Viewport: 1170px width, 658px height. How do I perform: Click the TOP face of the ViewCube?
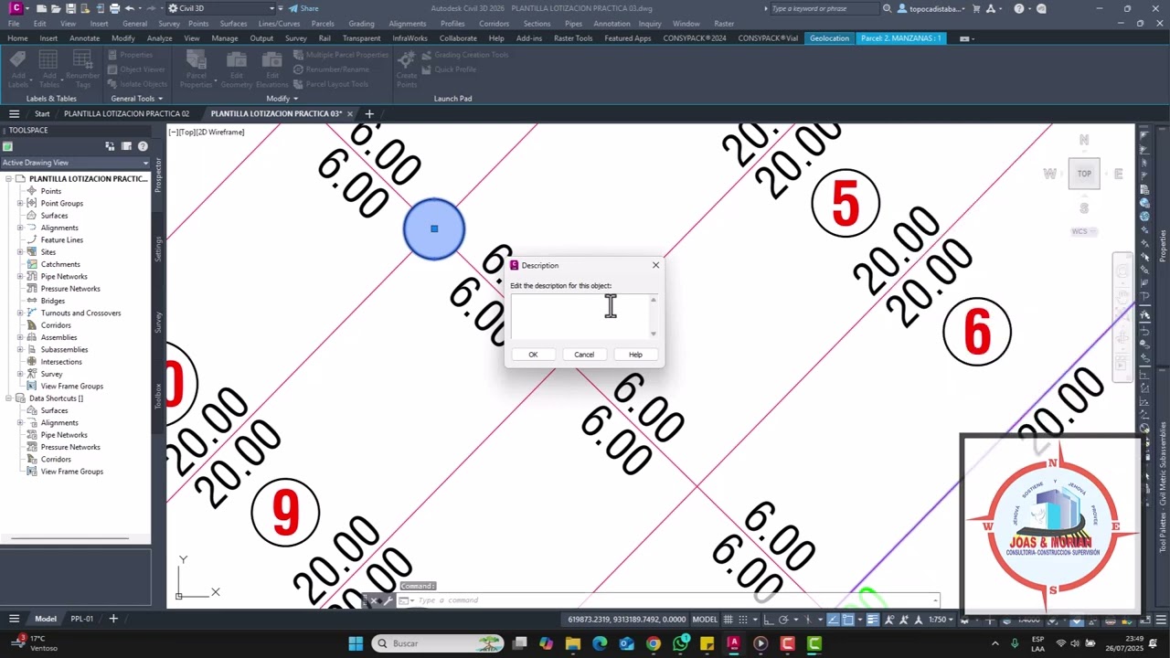point(1084,174)
